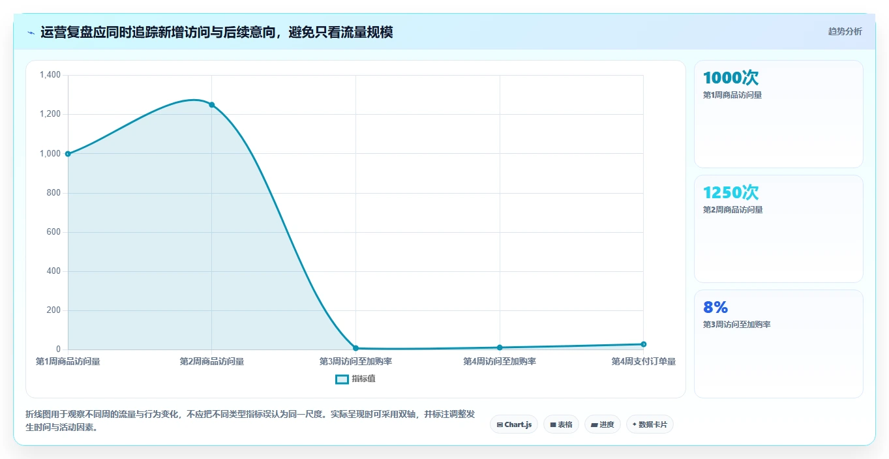This screenshot has height=459, width=889.
Task: Click the footnote starting 折线图用于观察
Action: click(x=250, y=421)
